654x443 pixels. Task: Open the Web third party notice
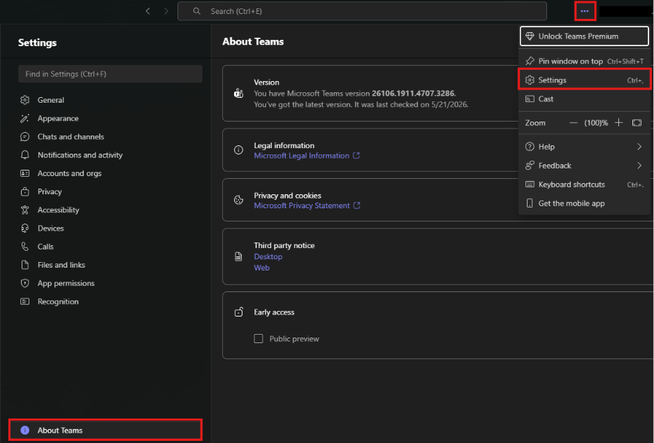point(261,268)
